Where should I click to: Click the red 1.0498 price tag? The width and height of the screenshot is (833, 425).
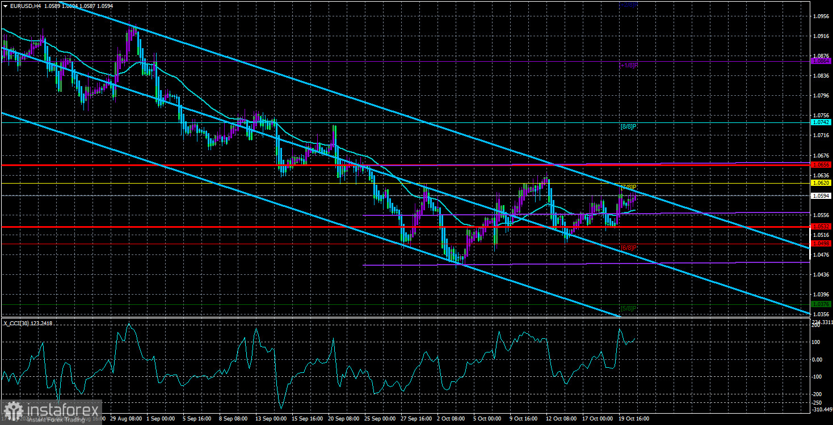tap(821, 243)
